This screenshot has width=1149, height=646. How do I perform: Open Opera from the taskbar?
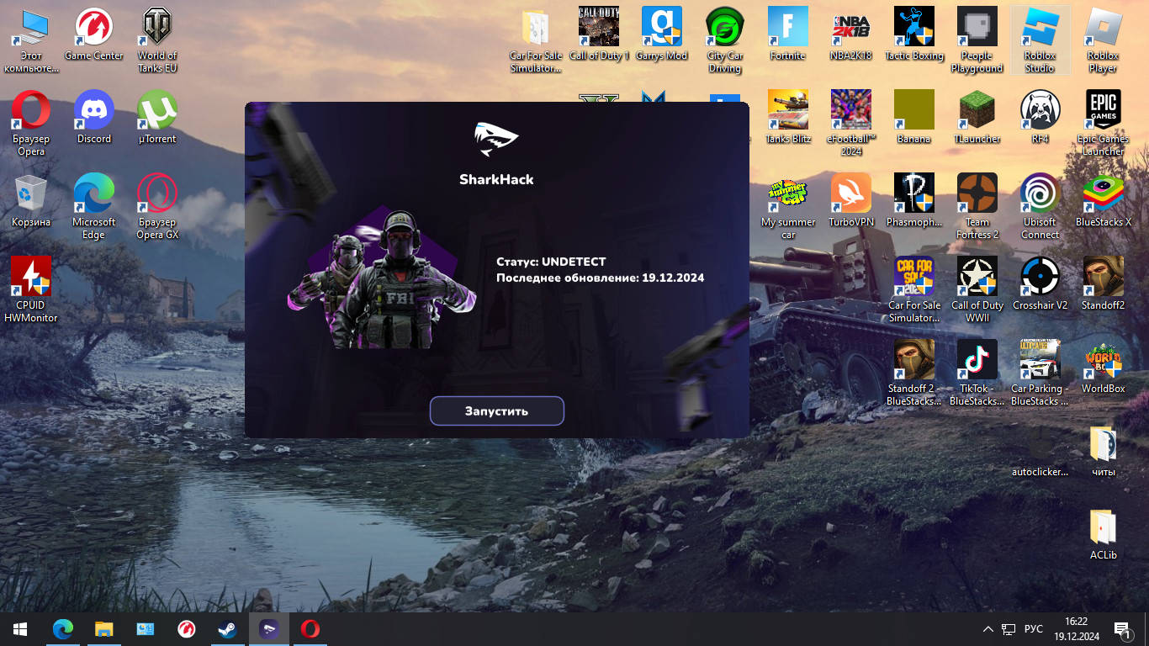[310, 629]
